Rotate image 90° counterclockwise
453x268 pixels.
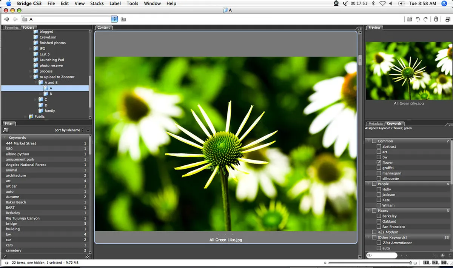point(418,19)
